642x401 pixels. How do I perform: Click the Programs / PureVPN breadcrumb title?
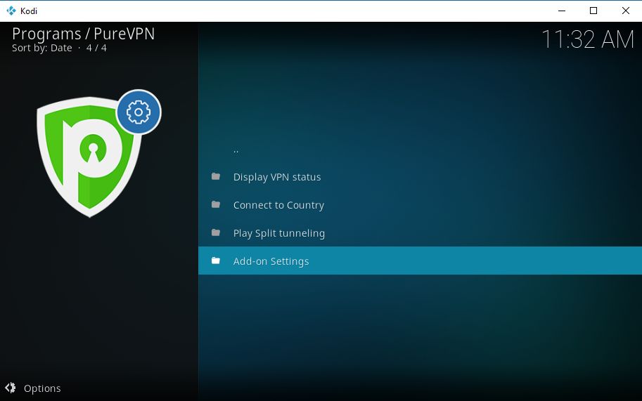click(x=84, y=34)
